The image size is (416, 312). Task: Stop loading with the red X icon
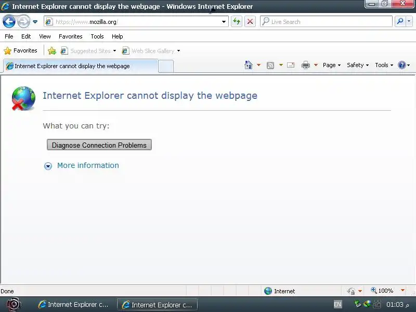coord(250,21)
